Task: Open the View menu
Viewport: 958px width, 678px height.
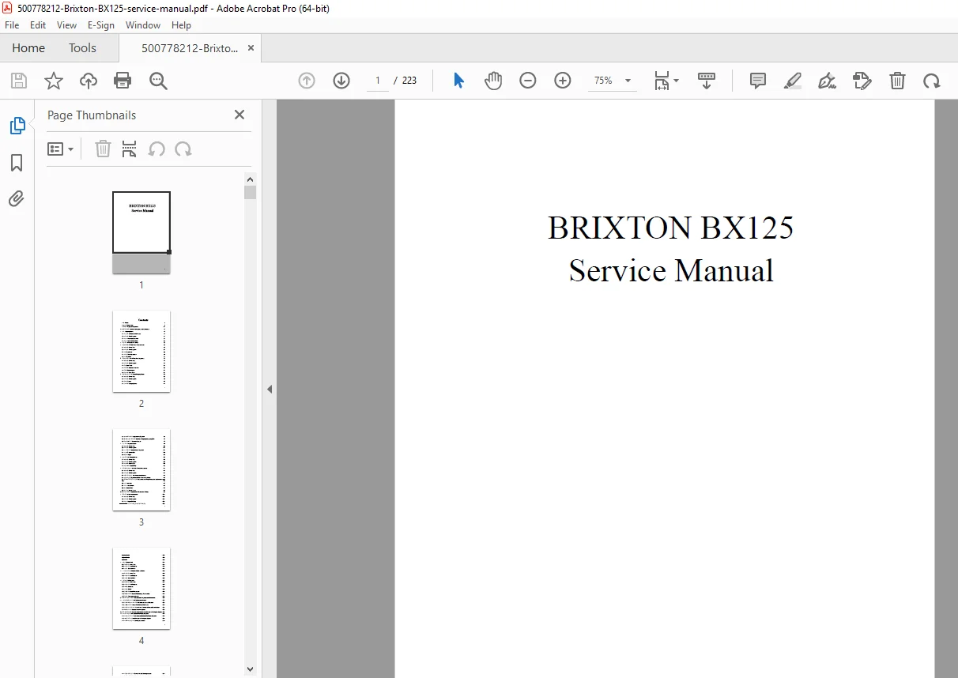Action: 67,25
